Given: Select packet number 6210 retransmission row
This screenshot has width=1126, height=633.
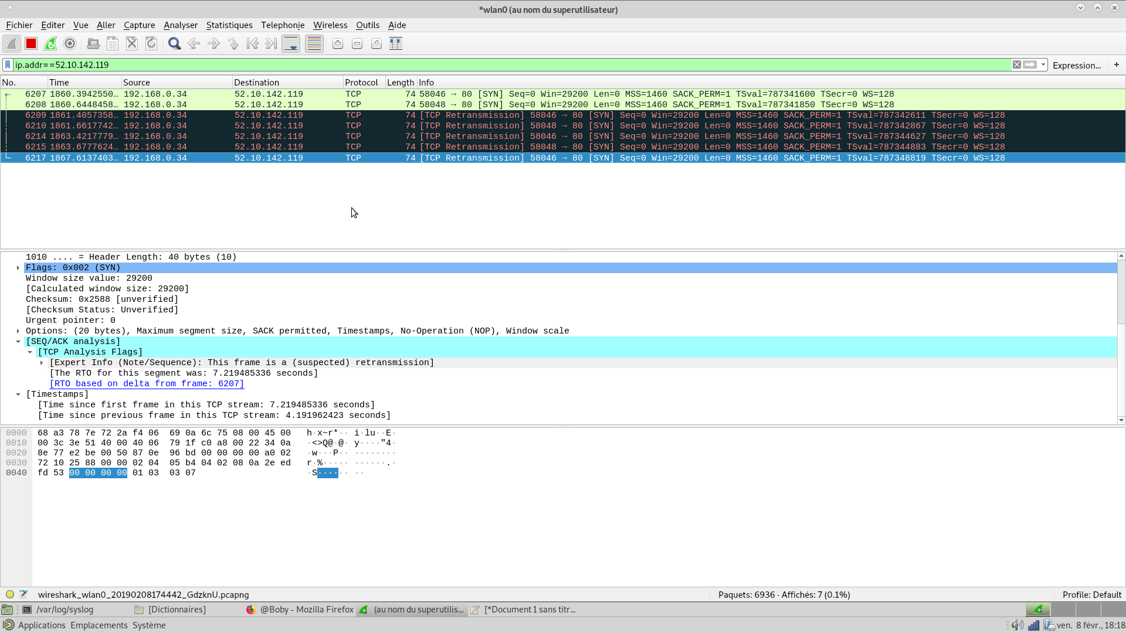Looking at the screenshot, I should pos(563,125).
